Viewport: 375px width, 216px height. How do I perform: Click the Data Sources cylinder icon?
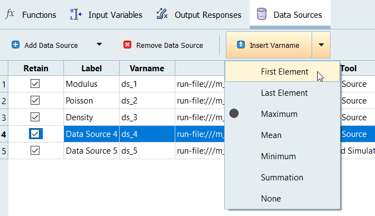click(261, 14)
